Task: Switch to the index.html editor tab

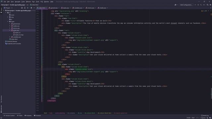Action: click(42, 8)
